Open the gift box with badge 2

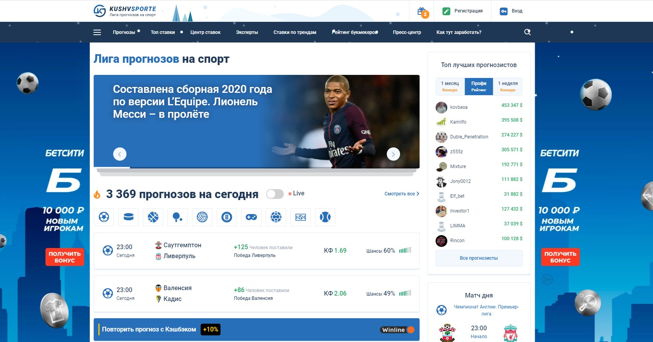tap(423, 12)
